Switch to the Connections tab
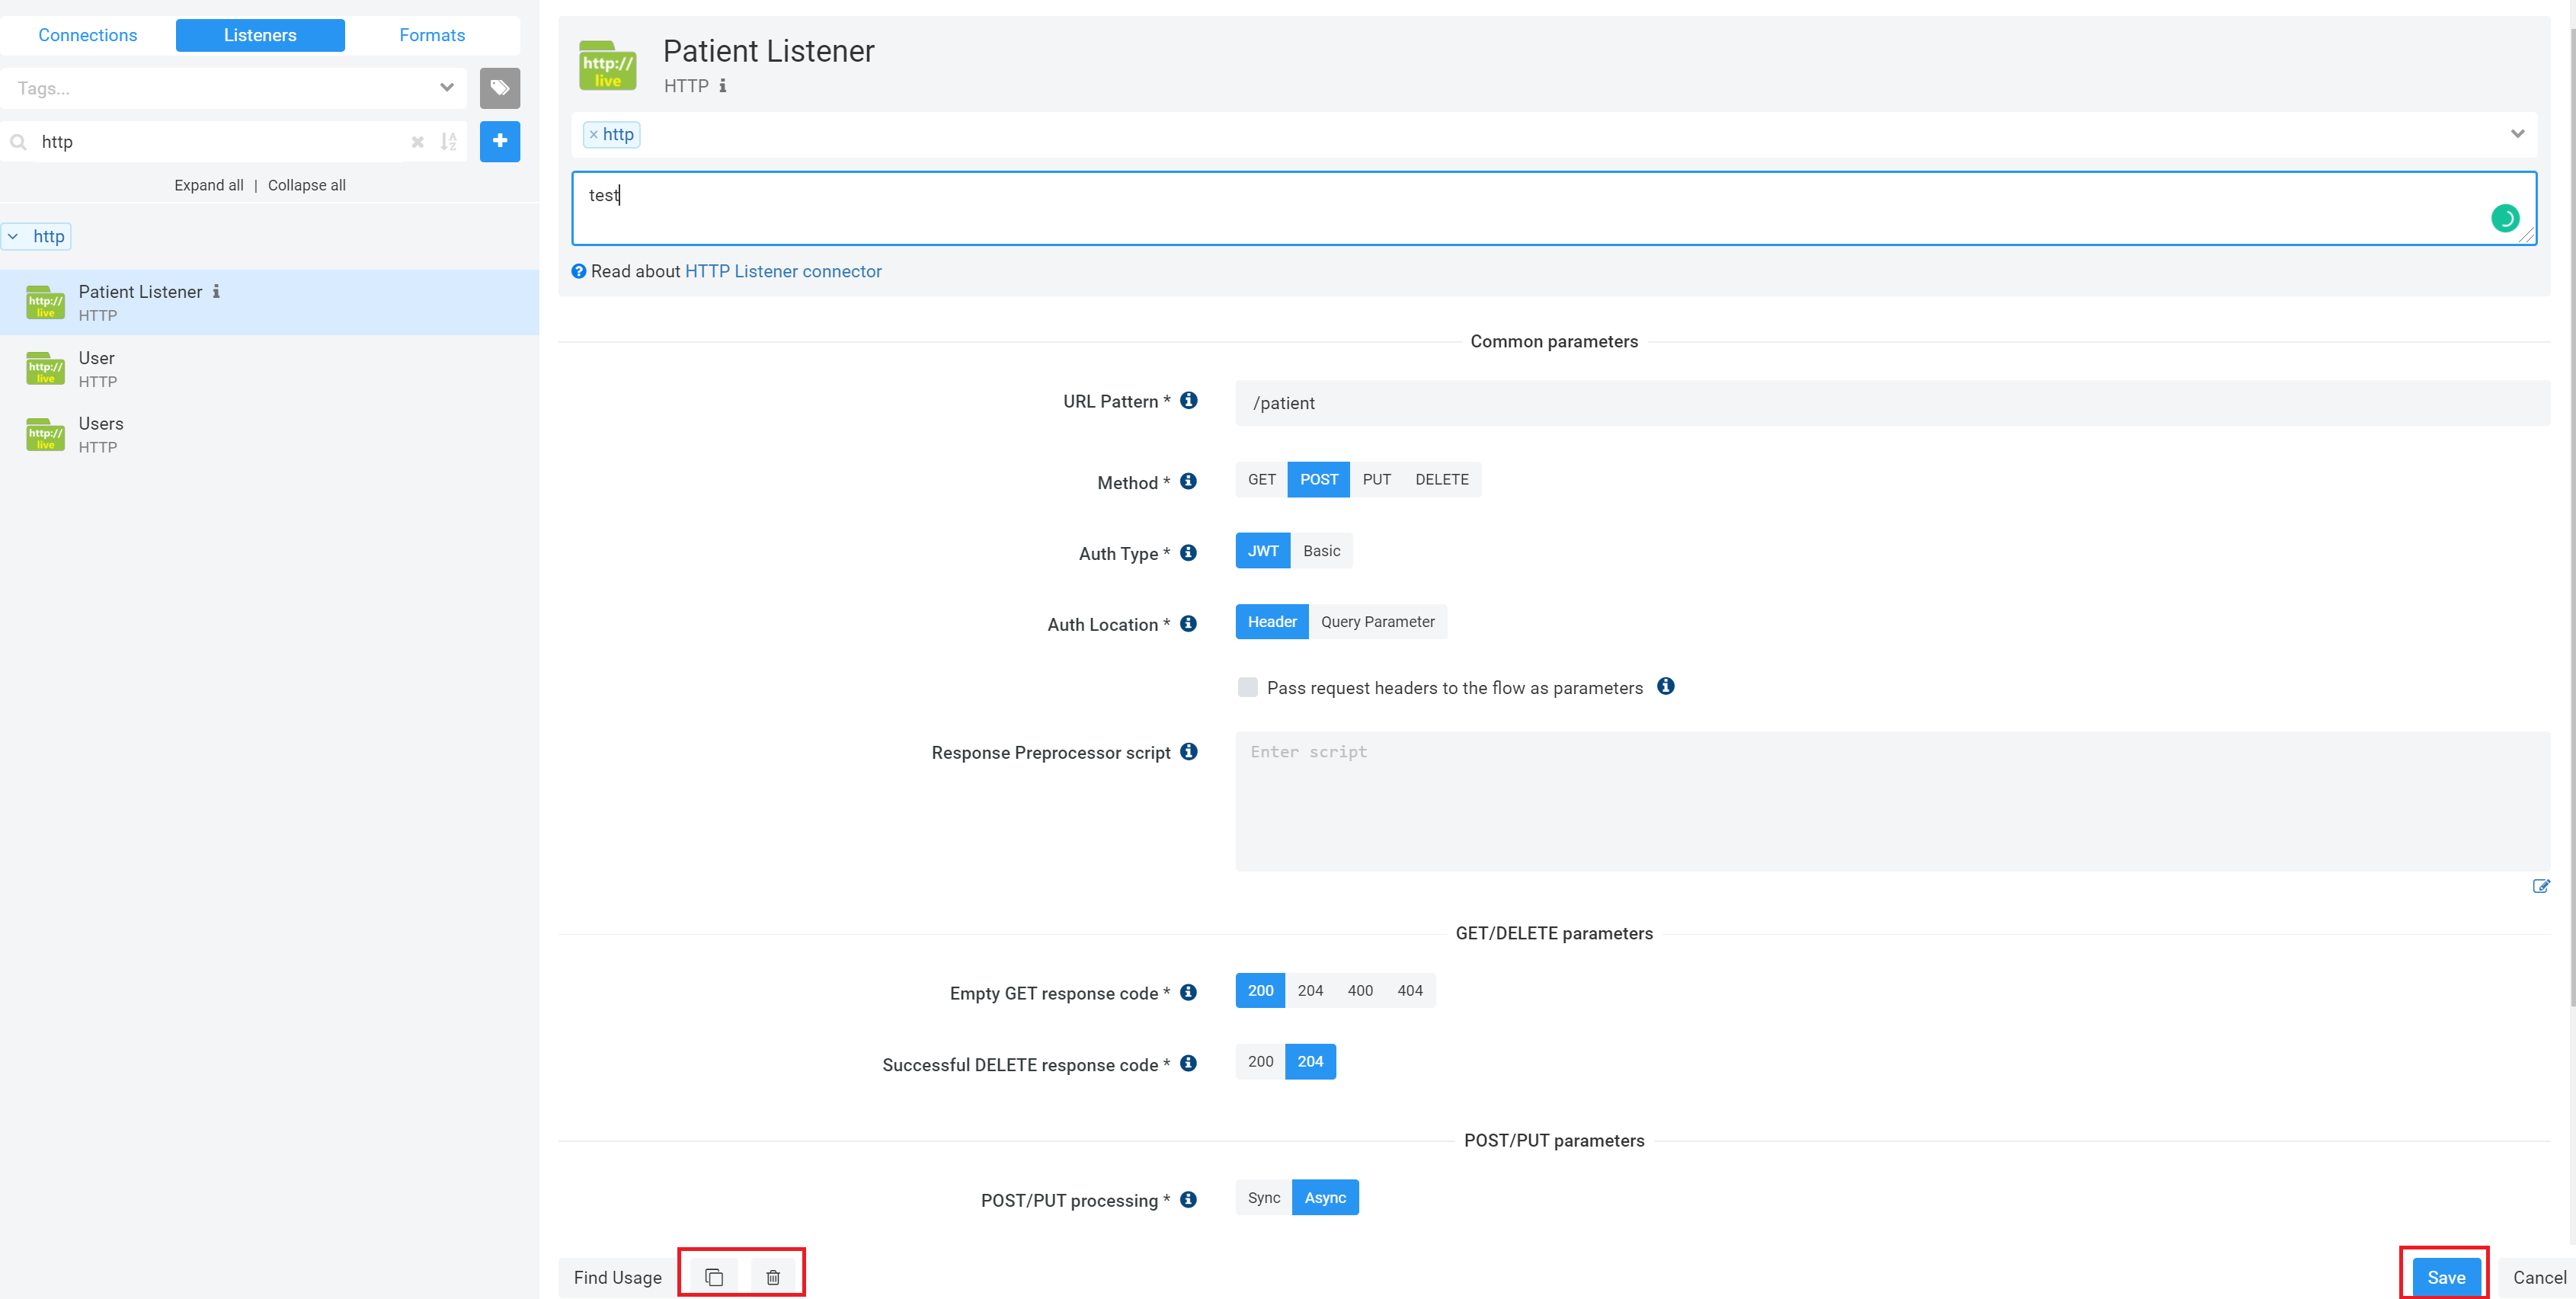Image resolution: width=2576 pixels, height=1299 pixels. pos(88,34)
